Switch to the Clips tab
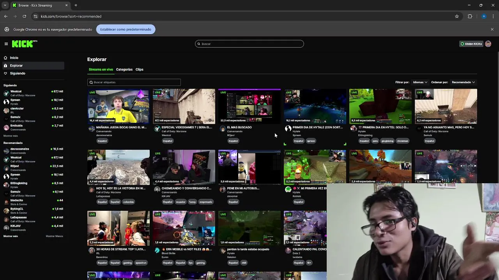 [x=140, y=70]
